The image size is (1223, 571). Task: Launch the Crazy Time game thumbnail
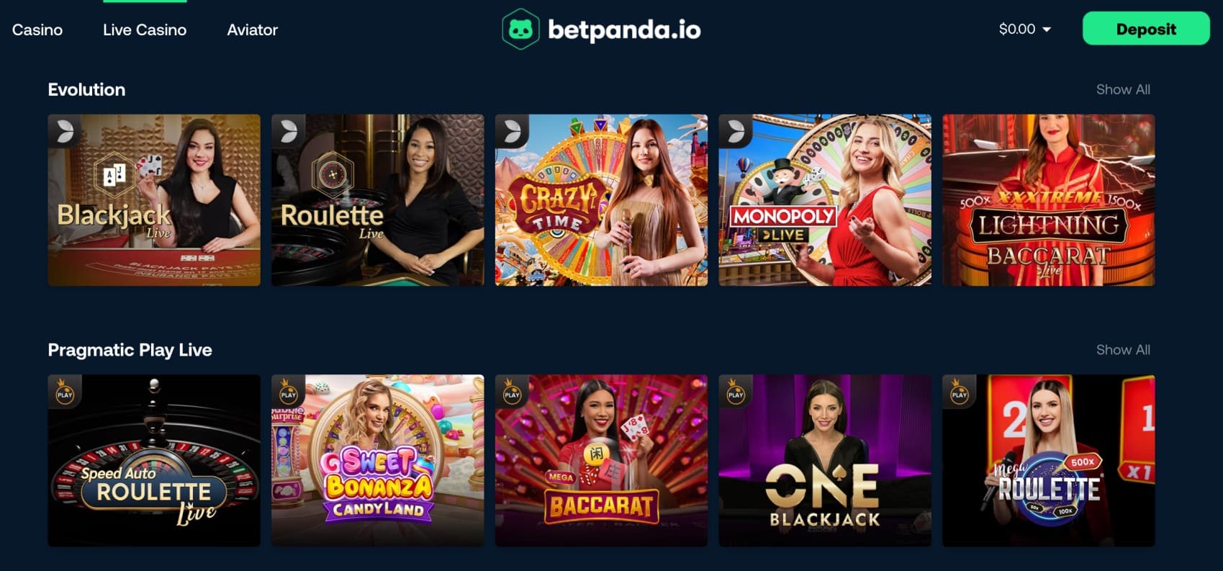601,200
